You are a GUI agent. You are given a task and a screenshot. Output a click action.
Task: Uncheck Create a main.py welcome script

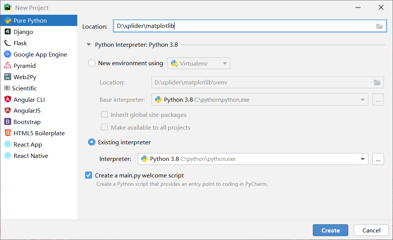(89, 175)
